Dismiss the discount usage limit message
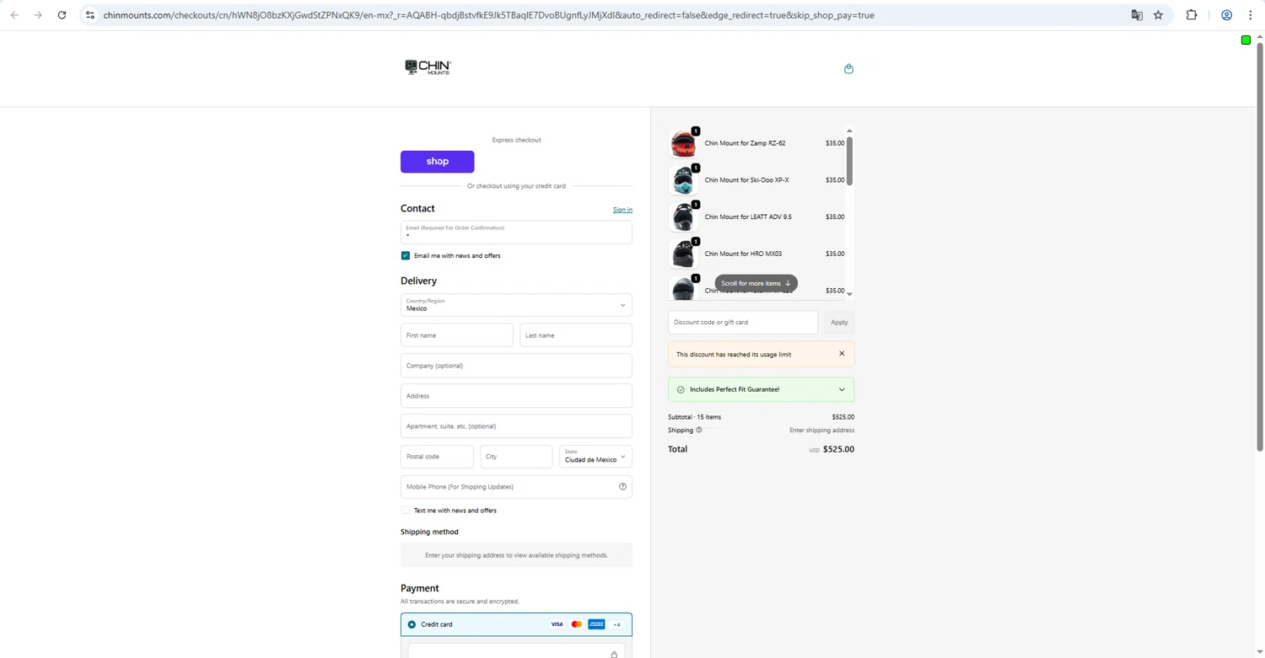 (842, 354)
